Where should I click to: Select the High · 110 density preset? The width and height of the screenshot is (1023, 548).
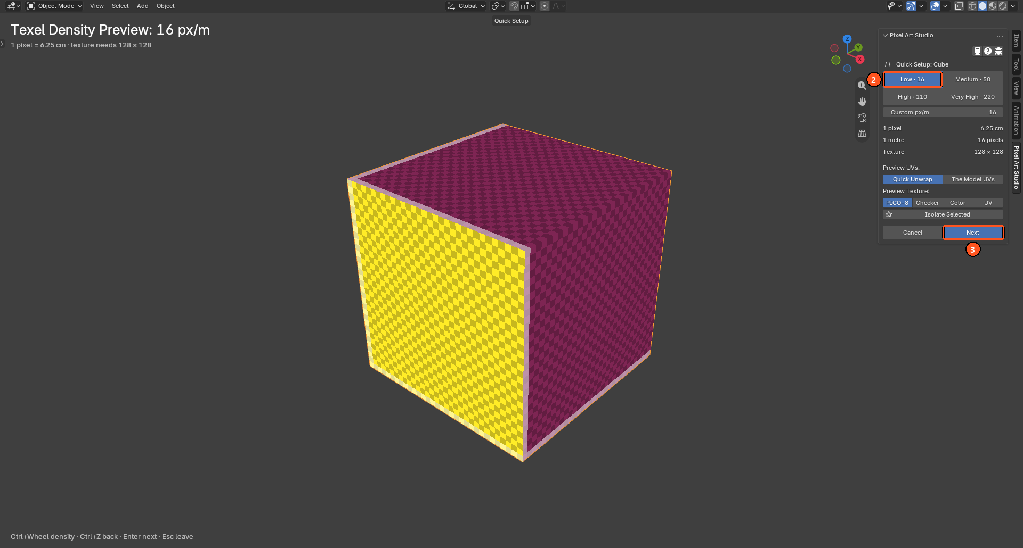pyautogui.click(x=913, y=97)
